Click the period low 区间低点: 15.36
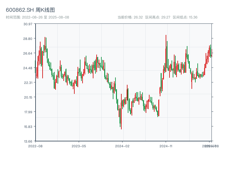The height and width of the screenshot is (176, 235). coord(185,17)
